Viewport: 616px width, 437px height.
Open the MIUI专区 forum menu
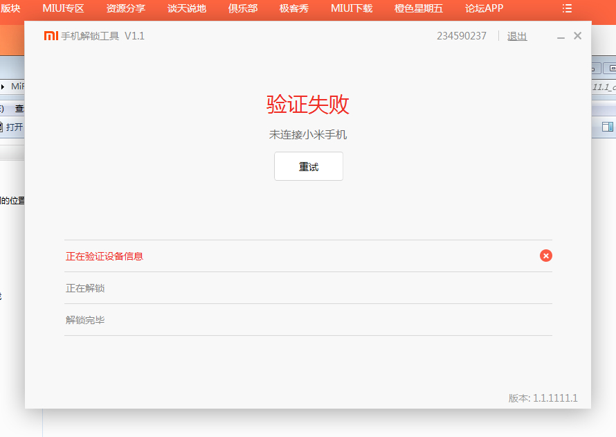[63, 8]
